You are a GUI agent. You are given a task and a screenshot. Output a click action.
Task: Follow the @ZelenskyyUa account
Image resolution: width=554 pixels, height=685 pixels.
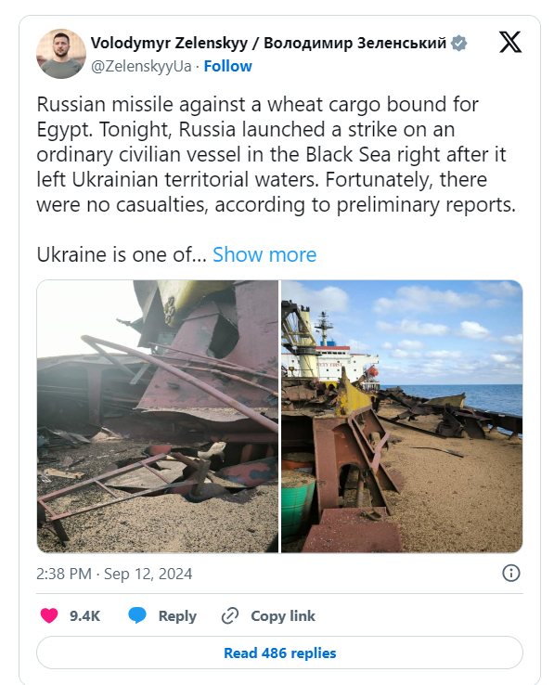[227, 66]
